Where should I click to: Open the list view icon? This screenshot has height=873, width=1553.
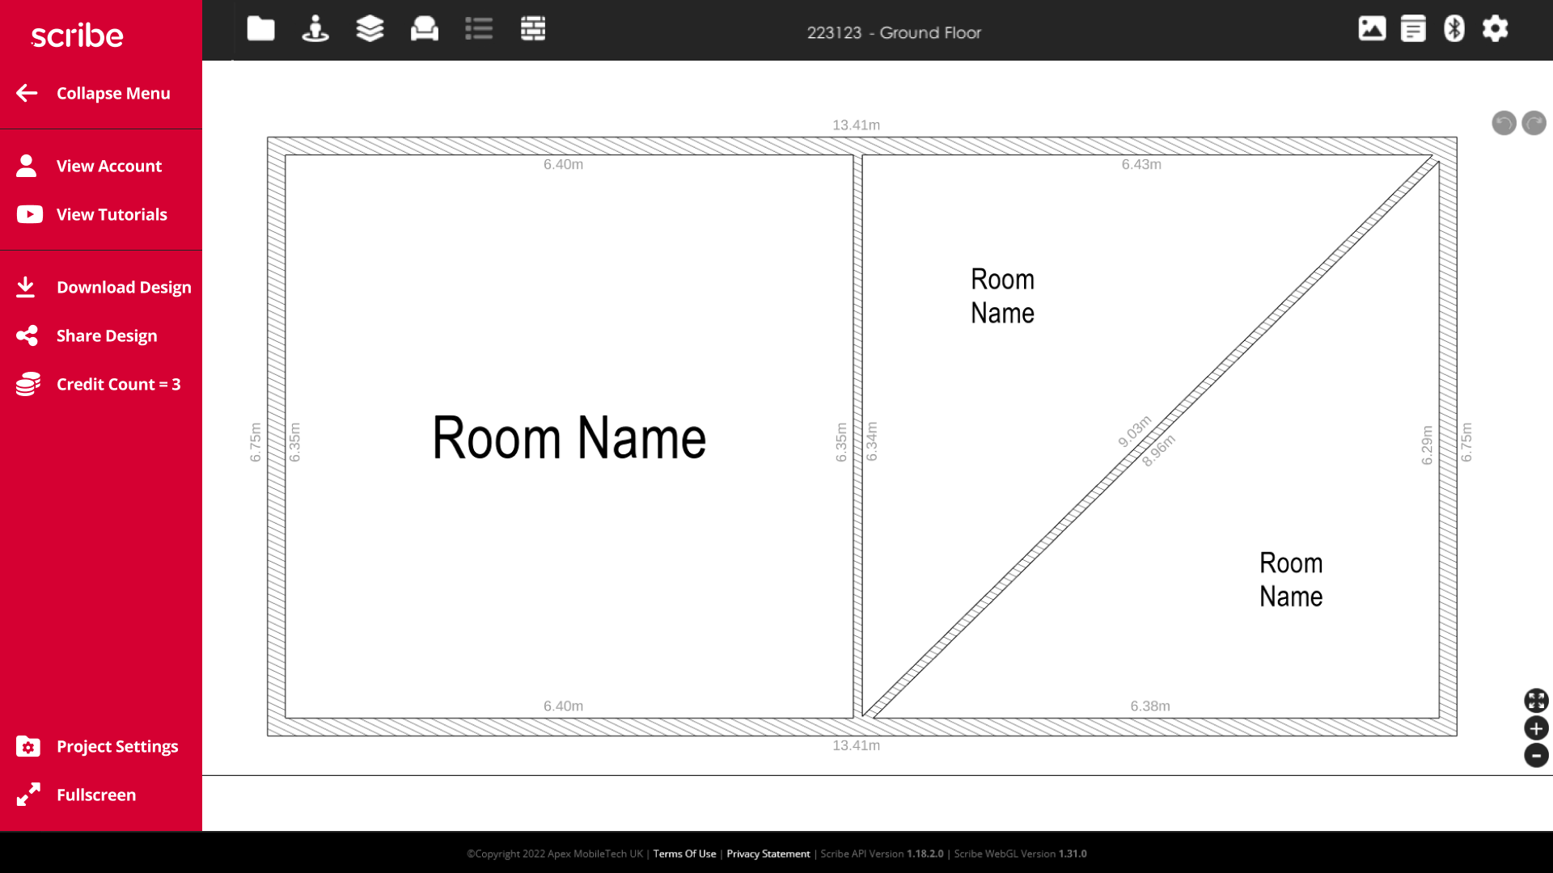479,29
